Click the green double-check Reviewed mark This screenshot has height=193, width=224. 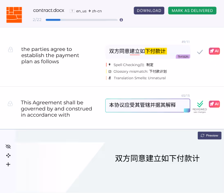[x=200, y=104]
